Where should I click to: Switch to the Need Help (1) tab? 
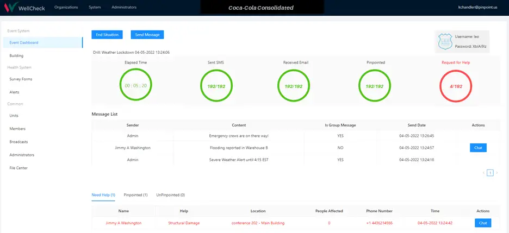103,195
